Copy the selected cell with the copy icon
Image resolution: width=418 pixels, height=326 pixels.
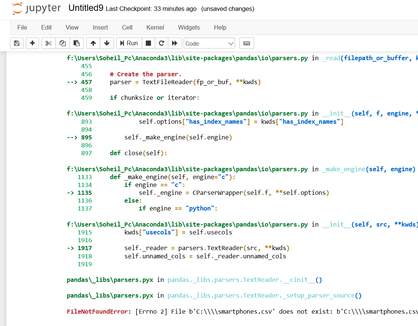click(62, 43)
